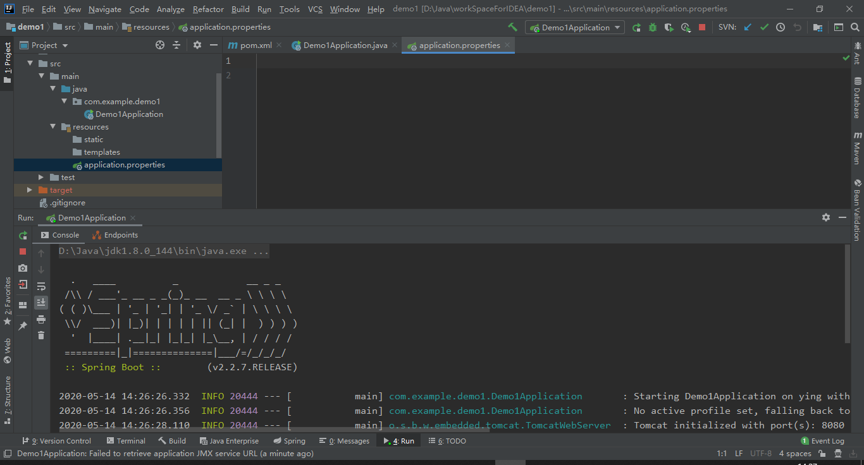Open Project panel settings gear
Image resolution: width=864 pixels, height=465 pixels.
coord(197,45)
